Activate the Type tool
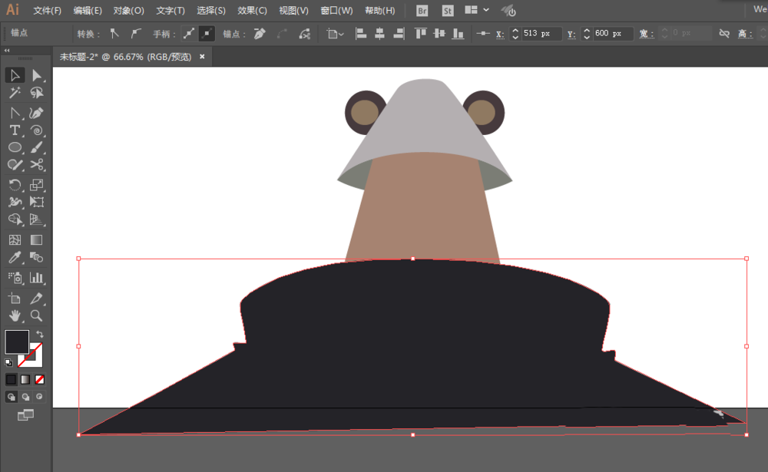 (x=15, y=130)
